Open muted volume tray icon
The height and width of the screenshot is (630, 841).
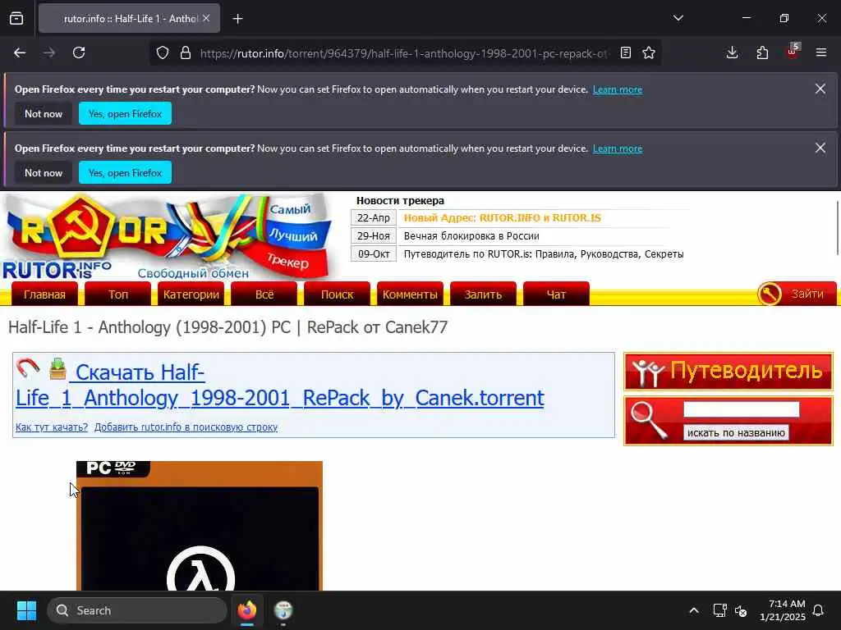pos(742,610)
